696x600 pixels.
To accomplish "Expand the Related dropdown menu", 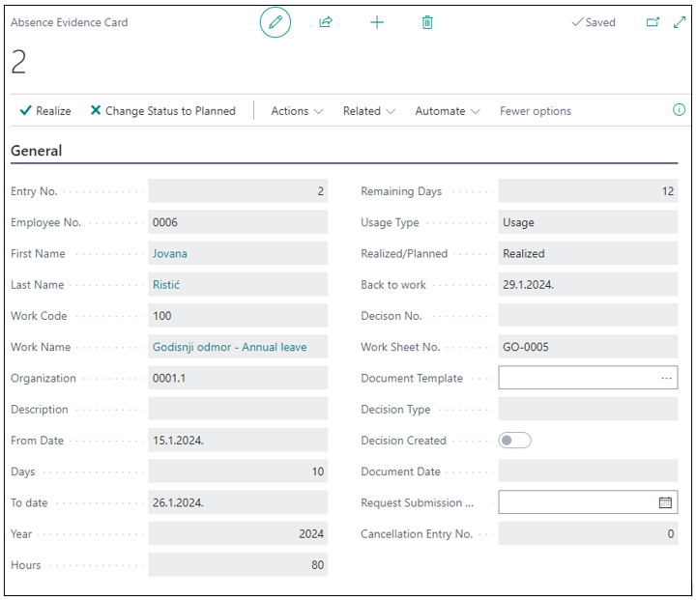I will tap(369, 111).
